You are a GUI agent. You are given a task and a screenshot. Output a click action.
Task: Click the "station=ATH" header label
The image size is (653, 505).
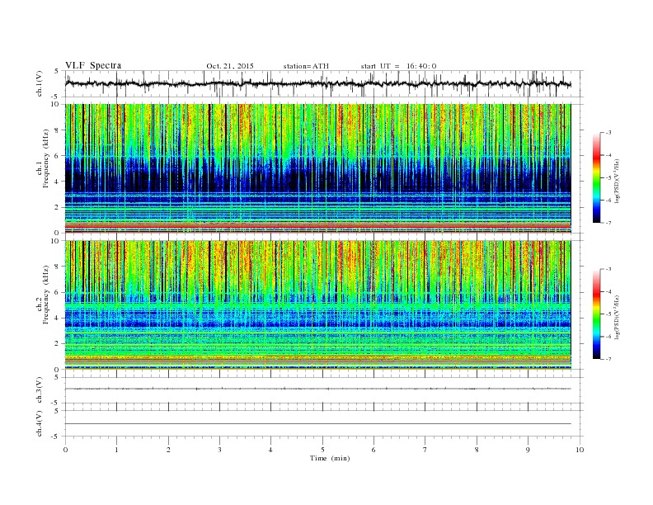coord(306,66)
